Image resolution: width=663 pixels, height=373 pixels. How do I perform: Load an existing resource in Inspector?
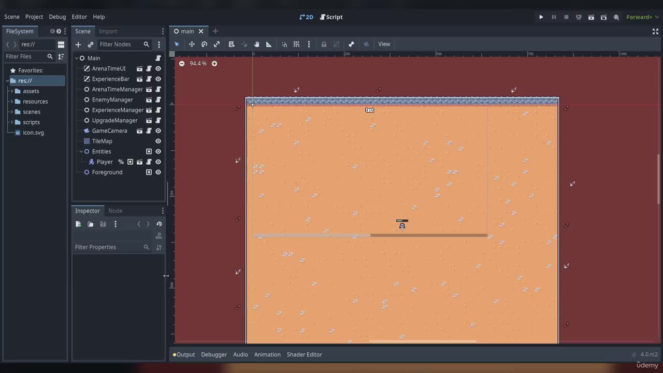(x=91, y=224)
